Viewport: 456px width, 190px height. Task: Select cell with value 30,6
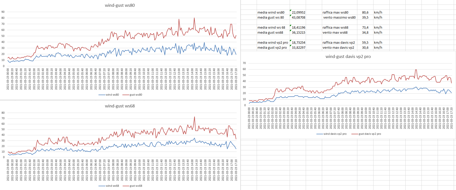click(x=365, y=47)
